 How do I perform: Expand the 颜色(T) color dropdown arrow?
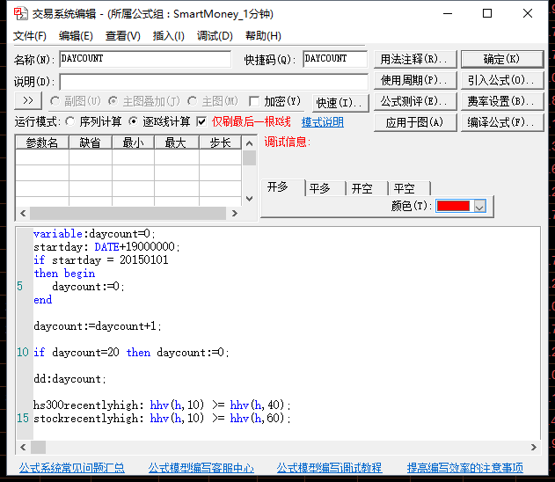pos(479,206)
